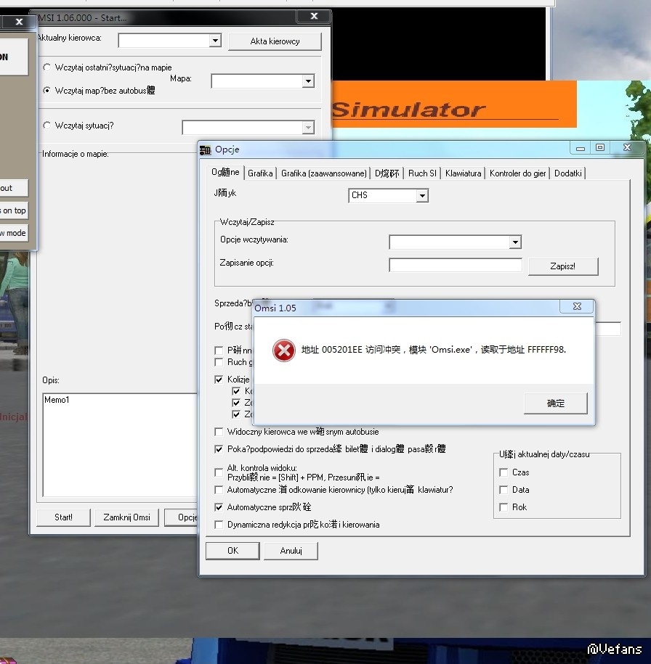Click the Opis memo text area
This screenshot has width=651, height=664.
click(120, 445)
